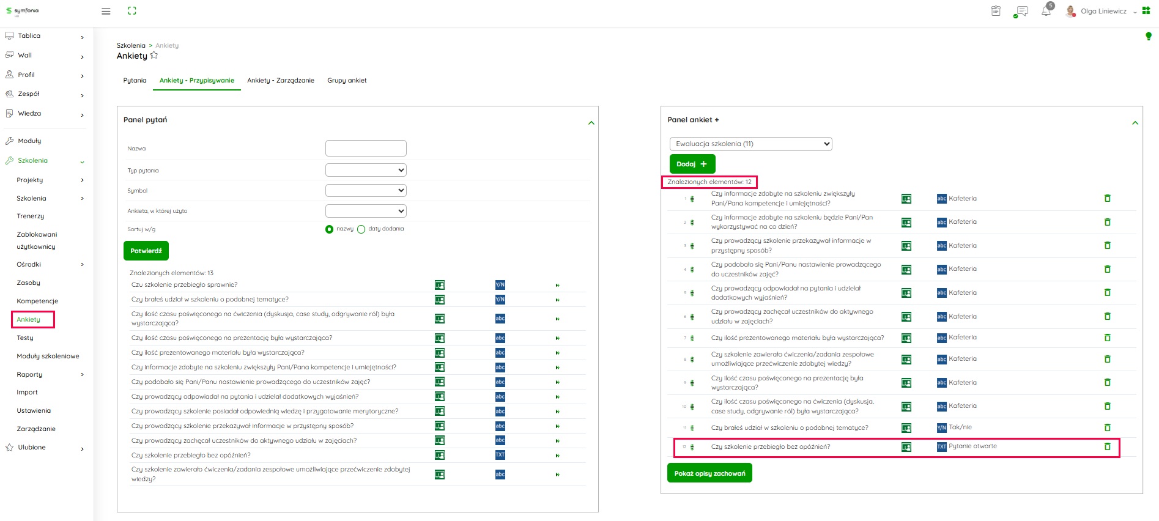Open the notifications bell
The width and height of the screenshot is (1159, 521).
(1046, 12)
